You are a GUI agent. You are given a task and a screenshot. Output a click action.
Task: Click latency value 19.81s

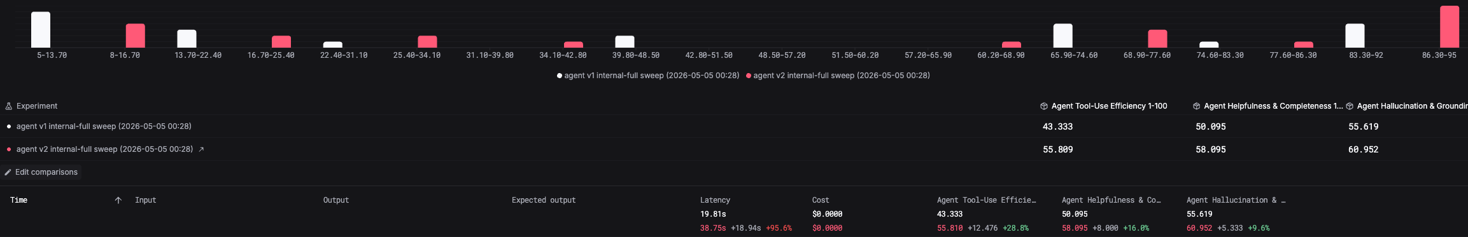(x=713, y=214)
